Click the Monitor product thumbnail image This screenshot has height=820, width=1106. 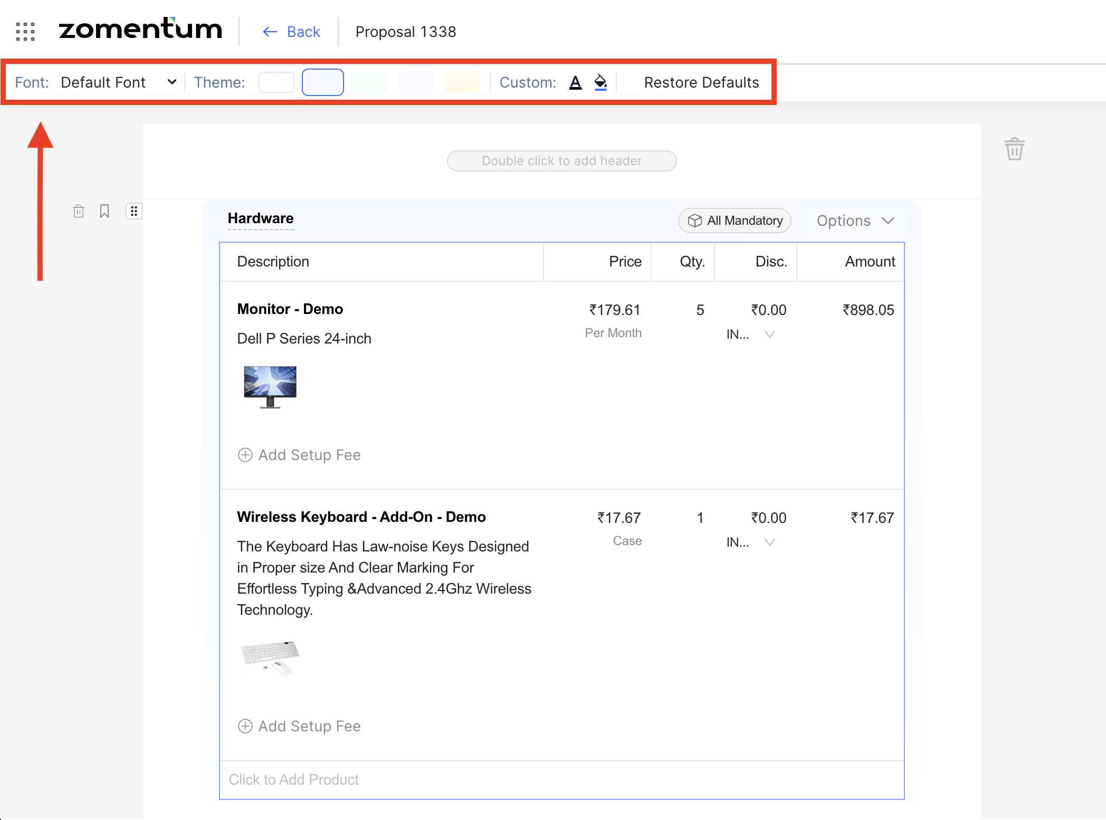point(270,387)
